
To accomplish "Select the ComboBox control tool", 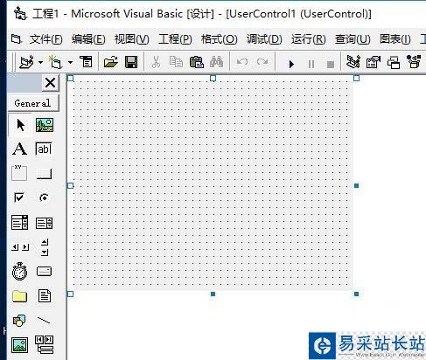I will 19,223.
